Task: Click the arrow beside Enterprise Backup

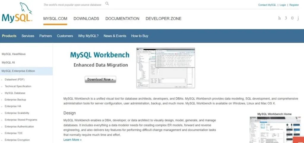Action: (x=2, y=100)
